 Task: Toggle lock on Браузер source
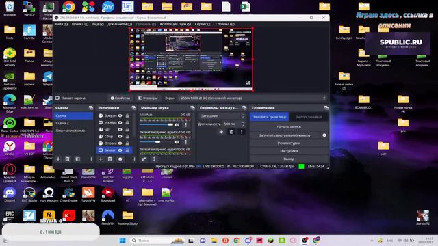click(x=127, y=115)
